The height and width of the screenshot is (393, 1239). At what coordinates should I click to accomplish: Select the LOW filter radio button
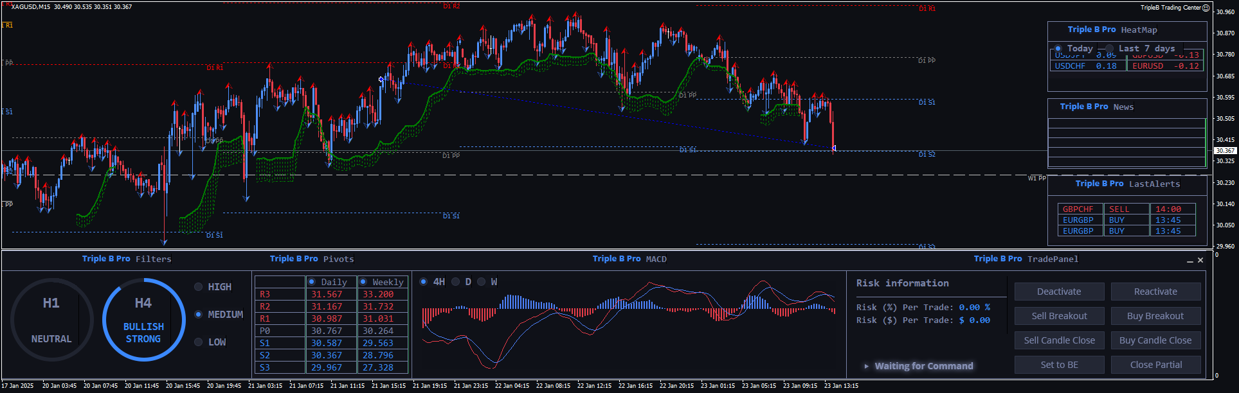[199, 342]
